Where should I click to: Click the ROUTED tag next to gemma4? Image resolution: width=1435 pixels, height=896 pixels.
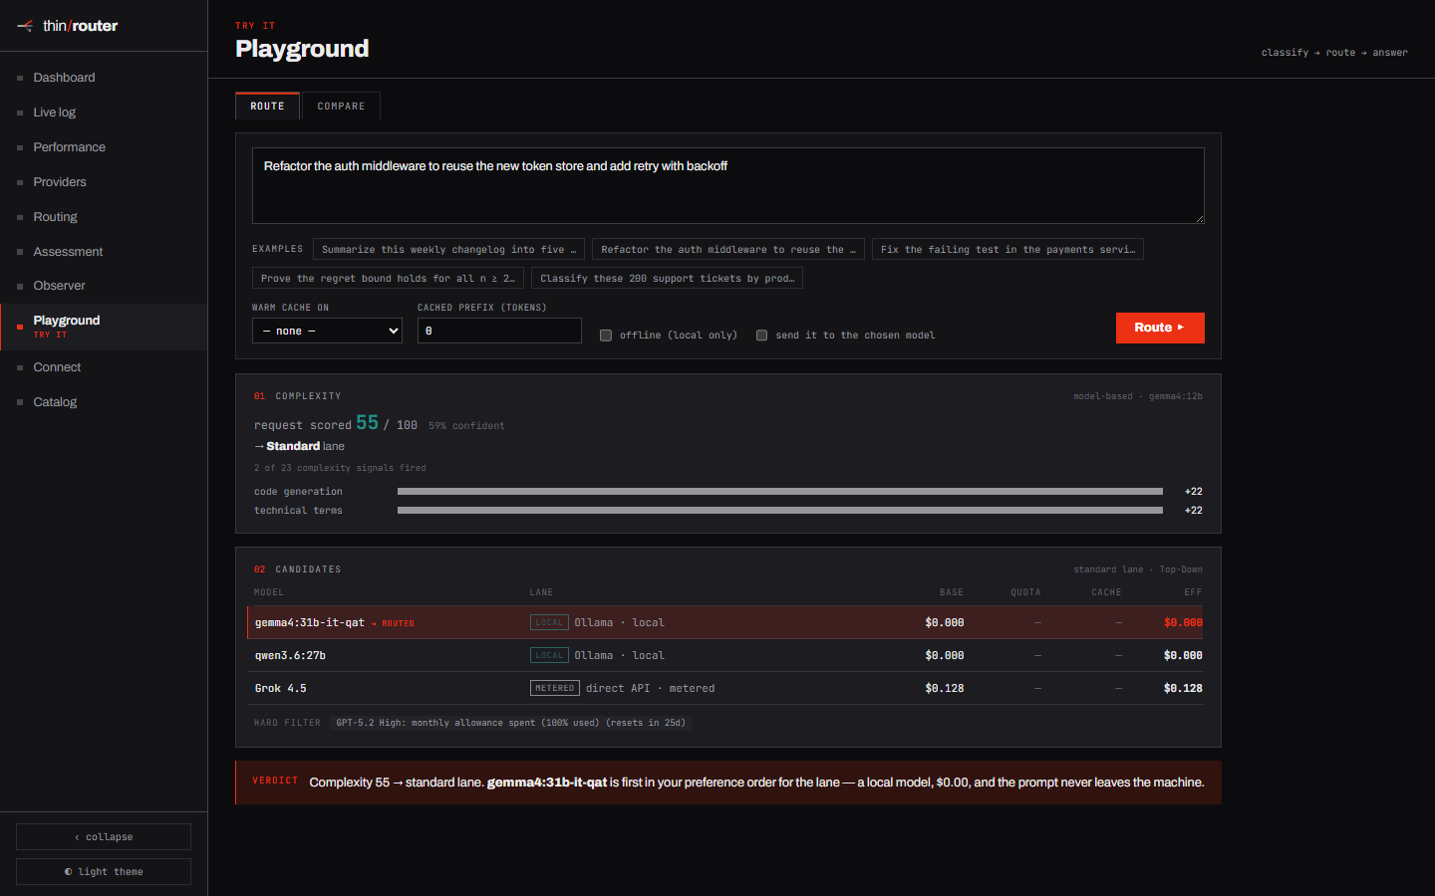[394, 623]
